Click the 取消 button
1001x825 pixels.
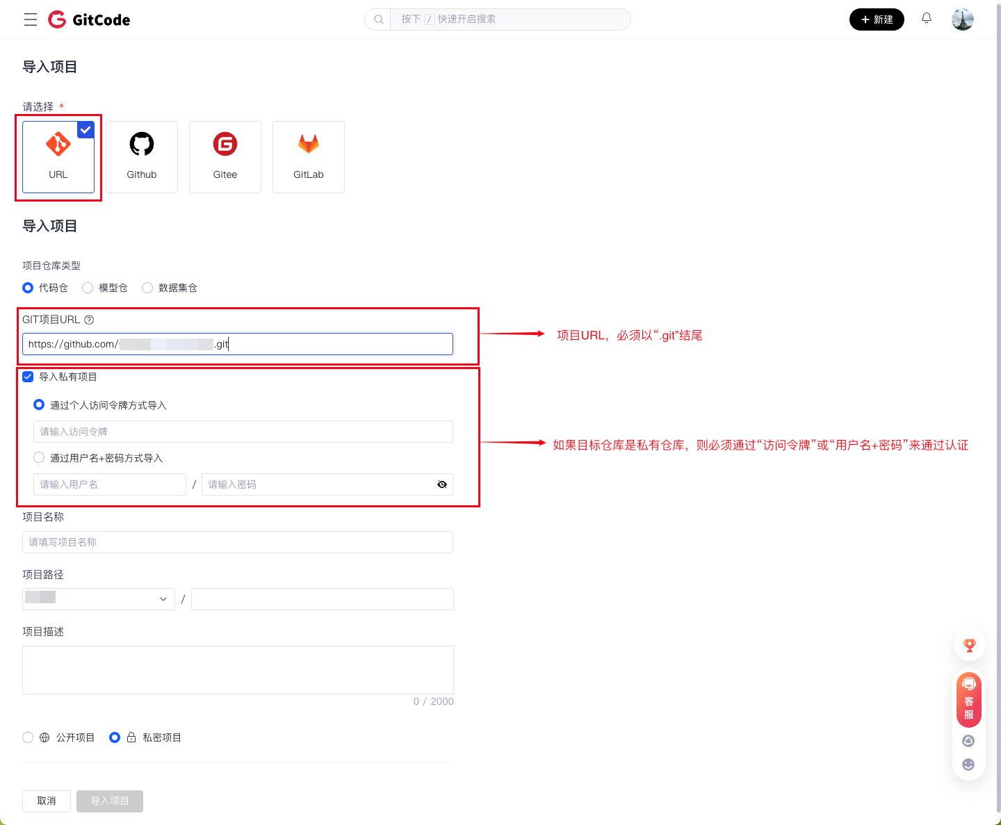tap(47, 801)
